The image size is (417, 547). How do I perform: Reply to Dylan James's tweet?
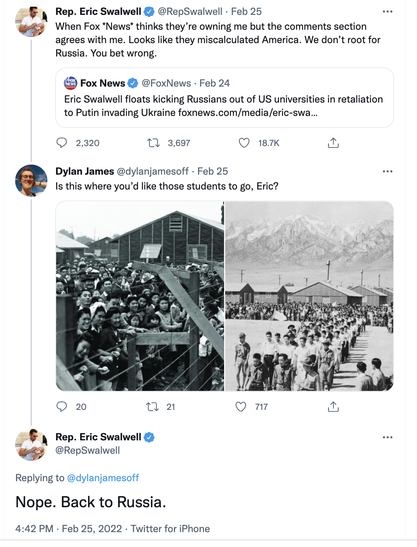click(62, 407)
